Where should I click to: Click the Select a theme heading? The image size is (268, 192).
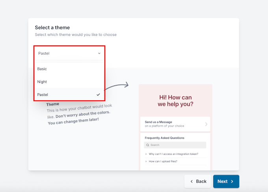(52, 28)
